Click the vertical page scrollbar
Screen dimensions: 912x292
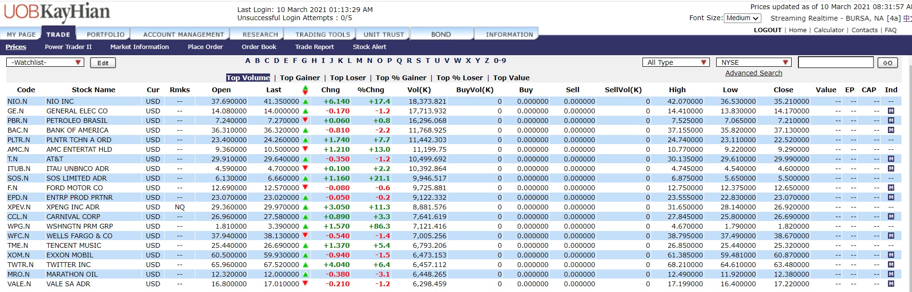pyautogui.click(x=909, y=173)
